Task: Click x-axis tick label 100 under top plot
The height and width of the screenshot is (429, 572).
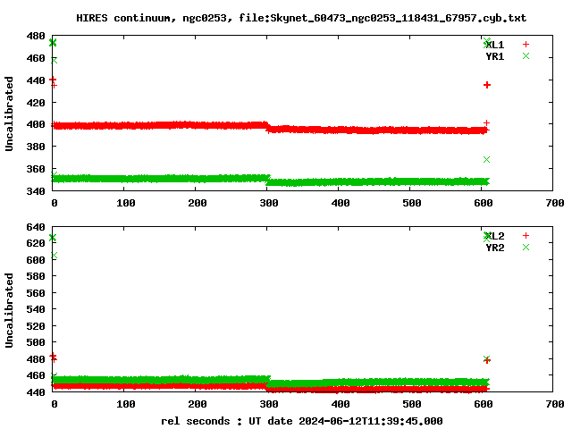Action: coord(126,203)
